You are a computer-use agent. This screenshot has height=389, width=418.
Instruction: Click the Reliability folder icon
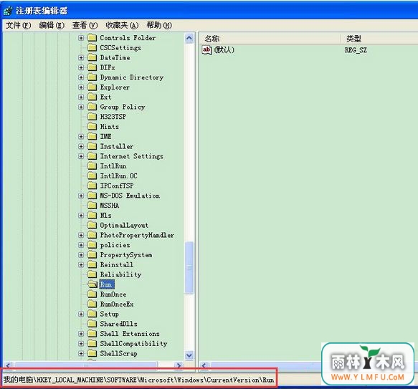(x=92, y=274)
